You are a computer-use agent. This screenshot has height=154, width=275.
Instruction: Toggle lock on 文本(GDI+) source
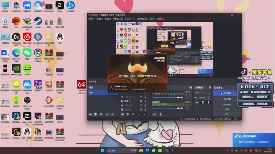145,105
